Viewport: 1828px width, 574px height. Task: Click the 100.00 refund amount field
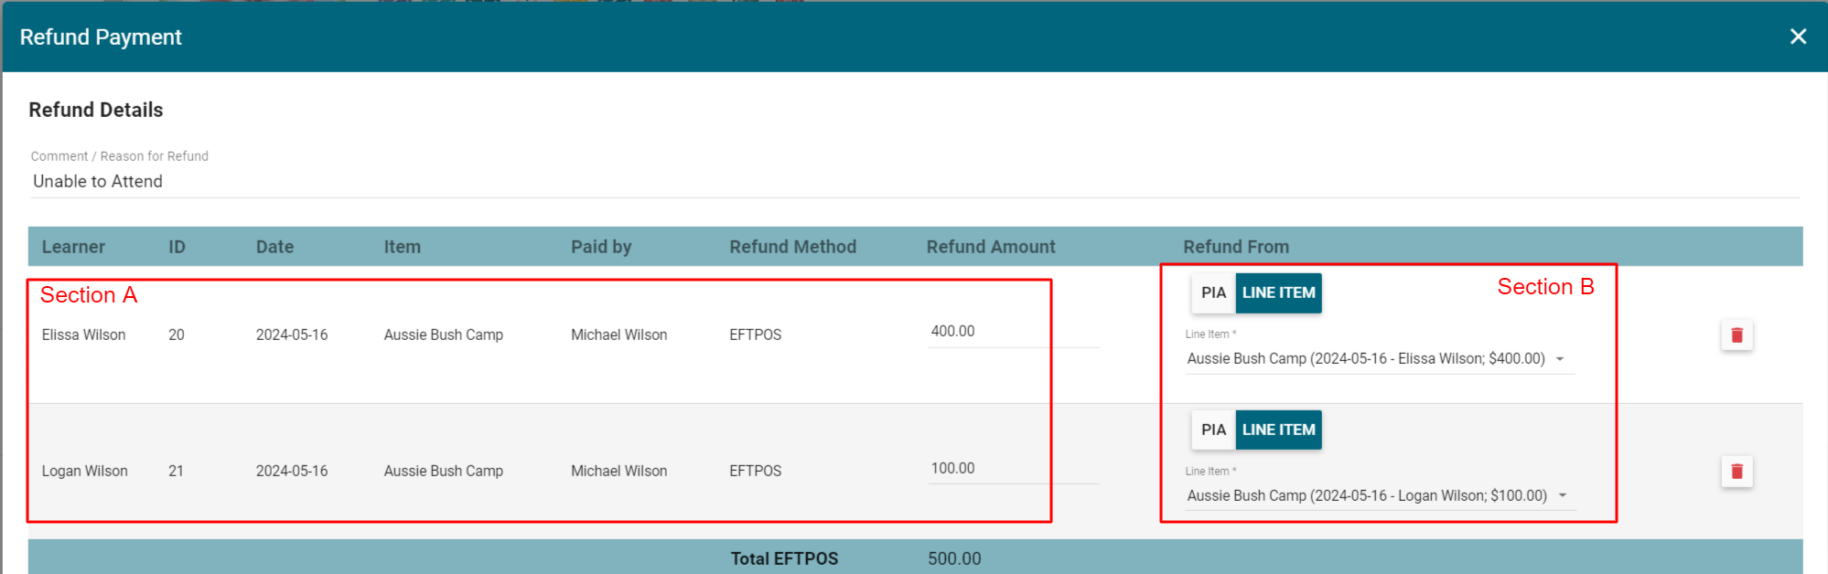tap(1011, 469)
